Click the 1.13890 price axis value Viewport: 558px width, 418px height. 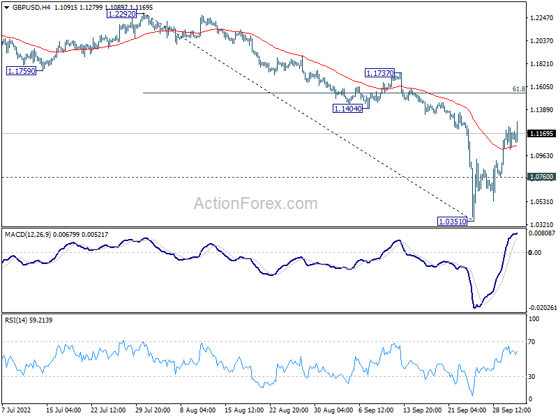(x=542, y=110)
